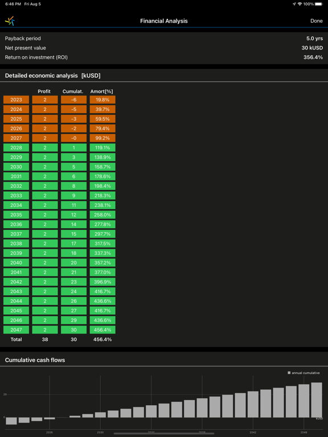Tap the 5.0 yrs payback value
This screenshot has height=437, width=328.
tap(314, 39)
